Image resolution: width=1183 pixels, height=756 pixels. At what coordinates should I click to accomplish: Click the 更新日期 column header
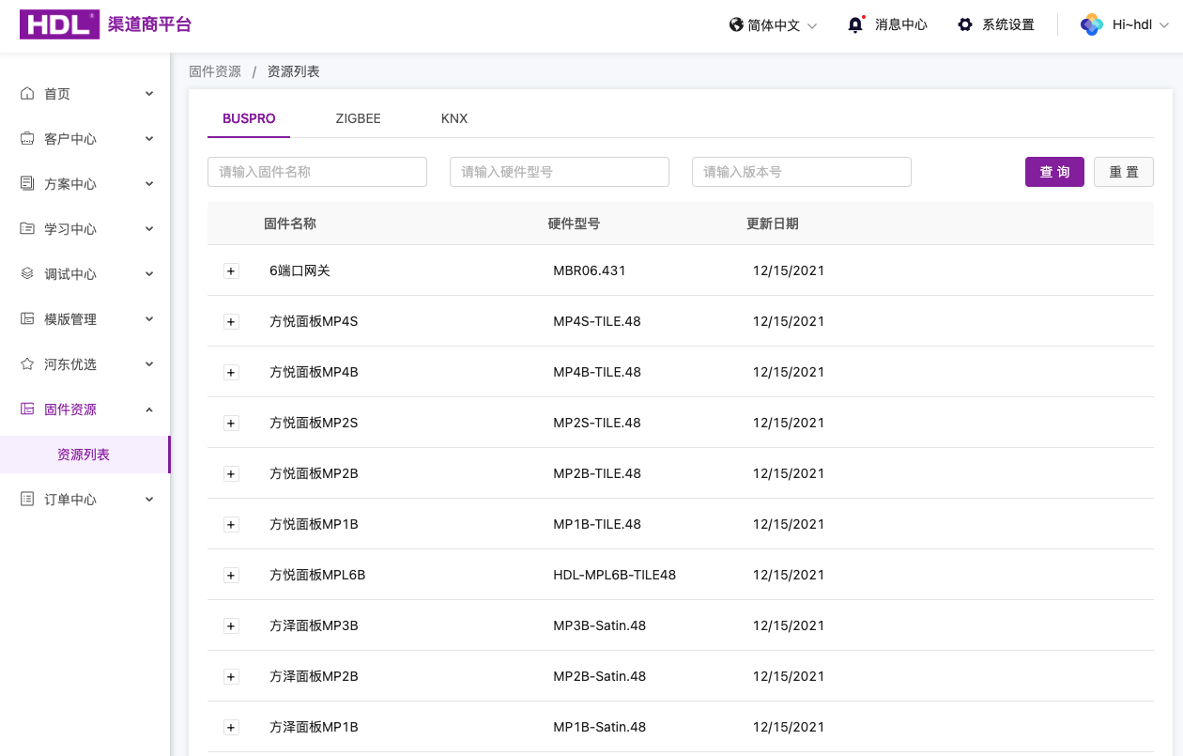[773, 224]
